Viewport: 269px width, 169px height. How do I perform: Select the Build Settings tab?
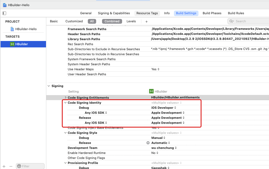[x=186, y=13]
